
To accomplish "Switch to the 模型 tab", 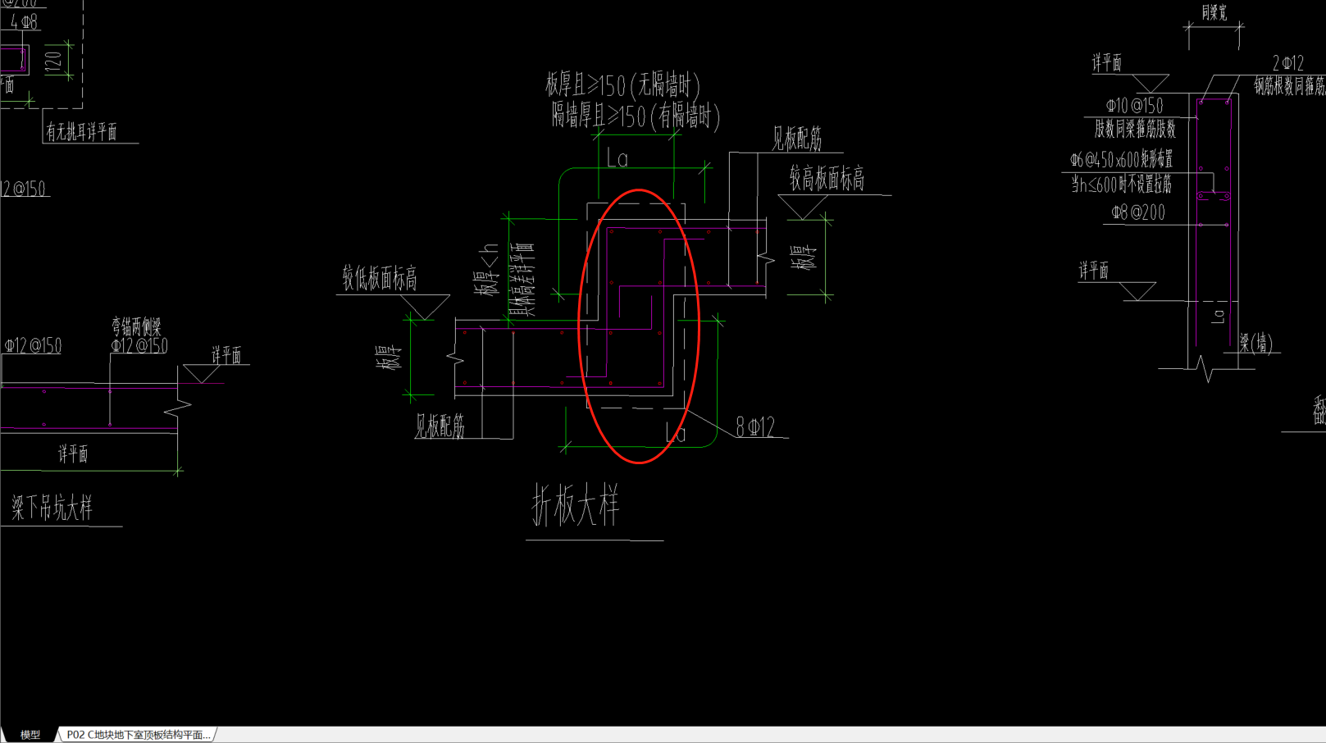I will [x=30, y=735].
